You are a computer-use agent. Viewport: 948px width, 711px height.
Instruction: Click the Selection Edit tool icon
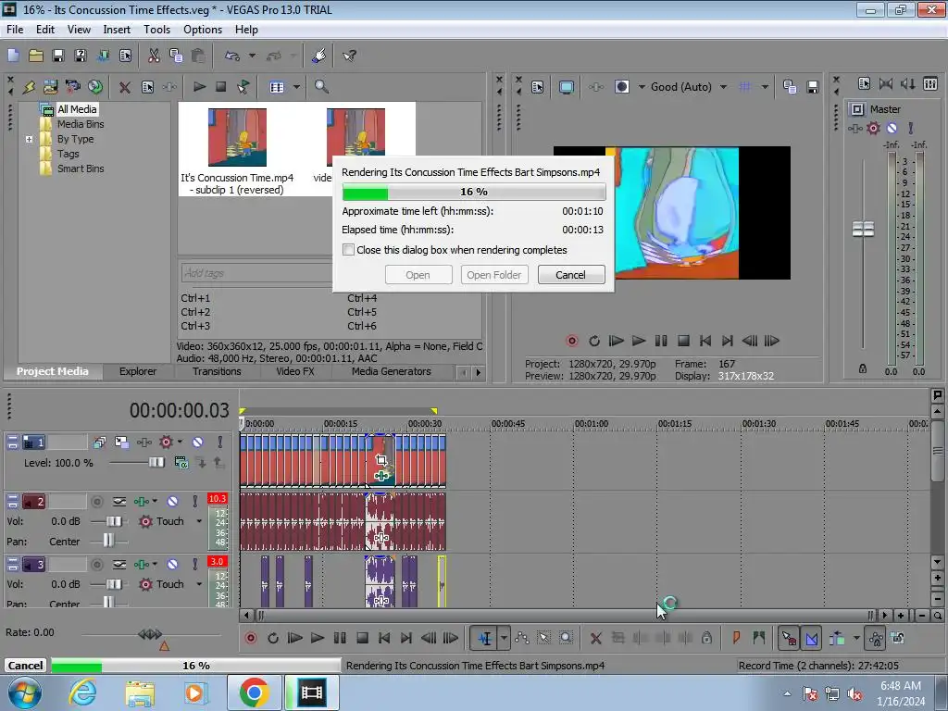tap(543, 638)
